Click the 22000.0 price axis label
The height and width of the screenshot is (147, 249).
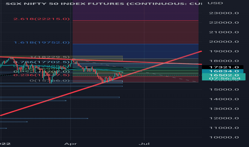coord(224,22)
